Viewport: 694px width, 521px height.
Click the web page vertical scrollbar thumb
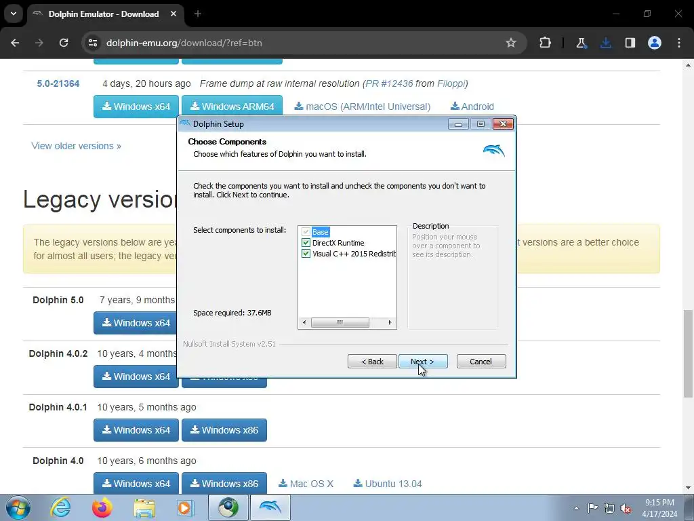pyautogui.click(x=688, y=353)
